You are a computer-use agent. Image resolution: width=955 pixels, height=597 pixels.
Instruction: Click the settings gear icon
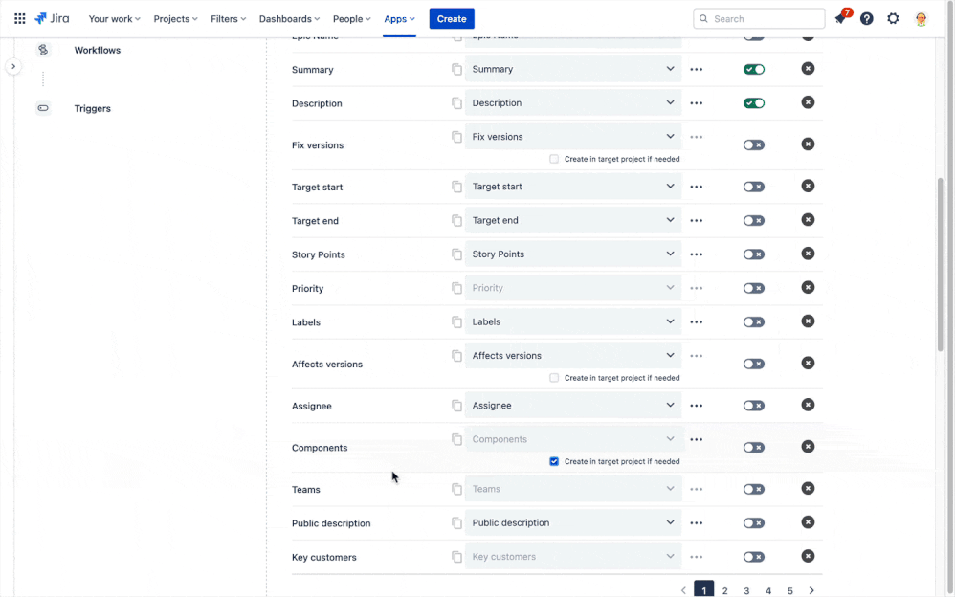pyautogui.click(x=893, y=18)
